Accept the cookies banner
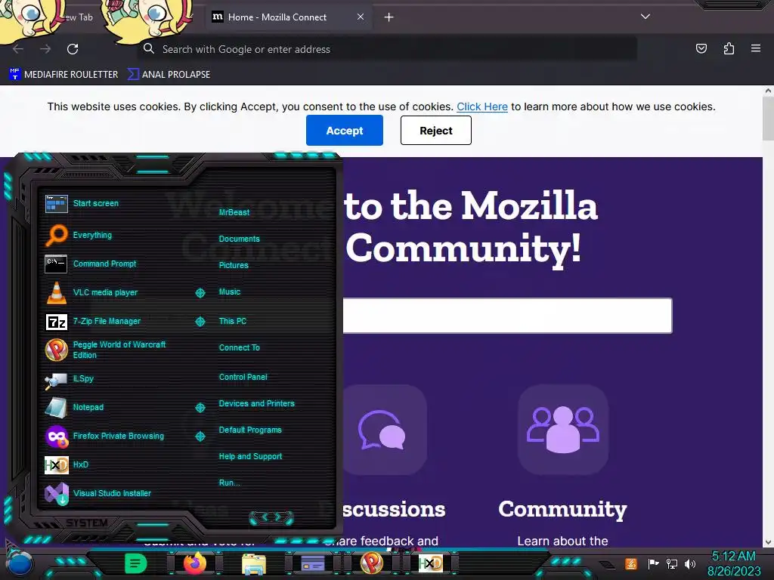 (345, 131)
